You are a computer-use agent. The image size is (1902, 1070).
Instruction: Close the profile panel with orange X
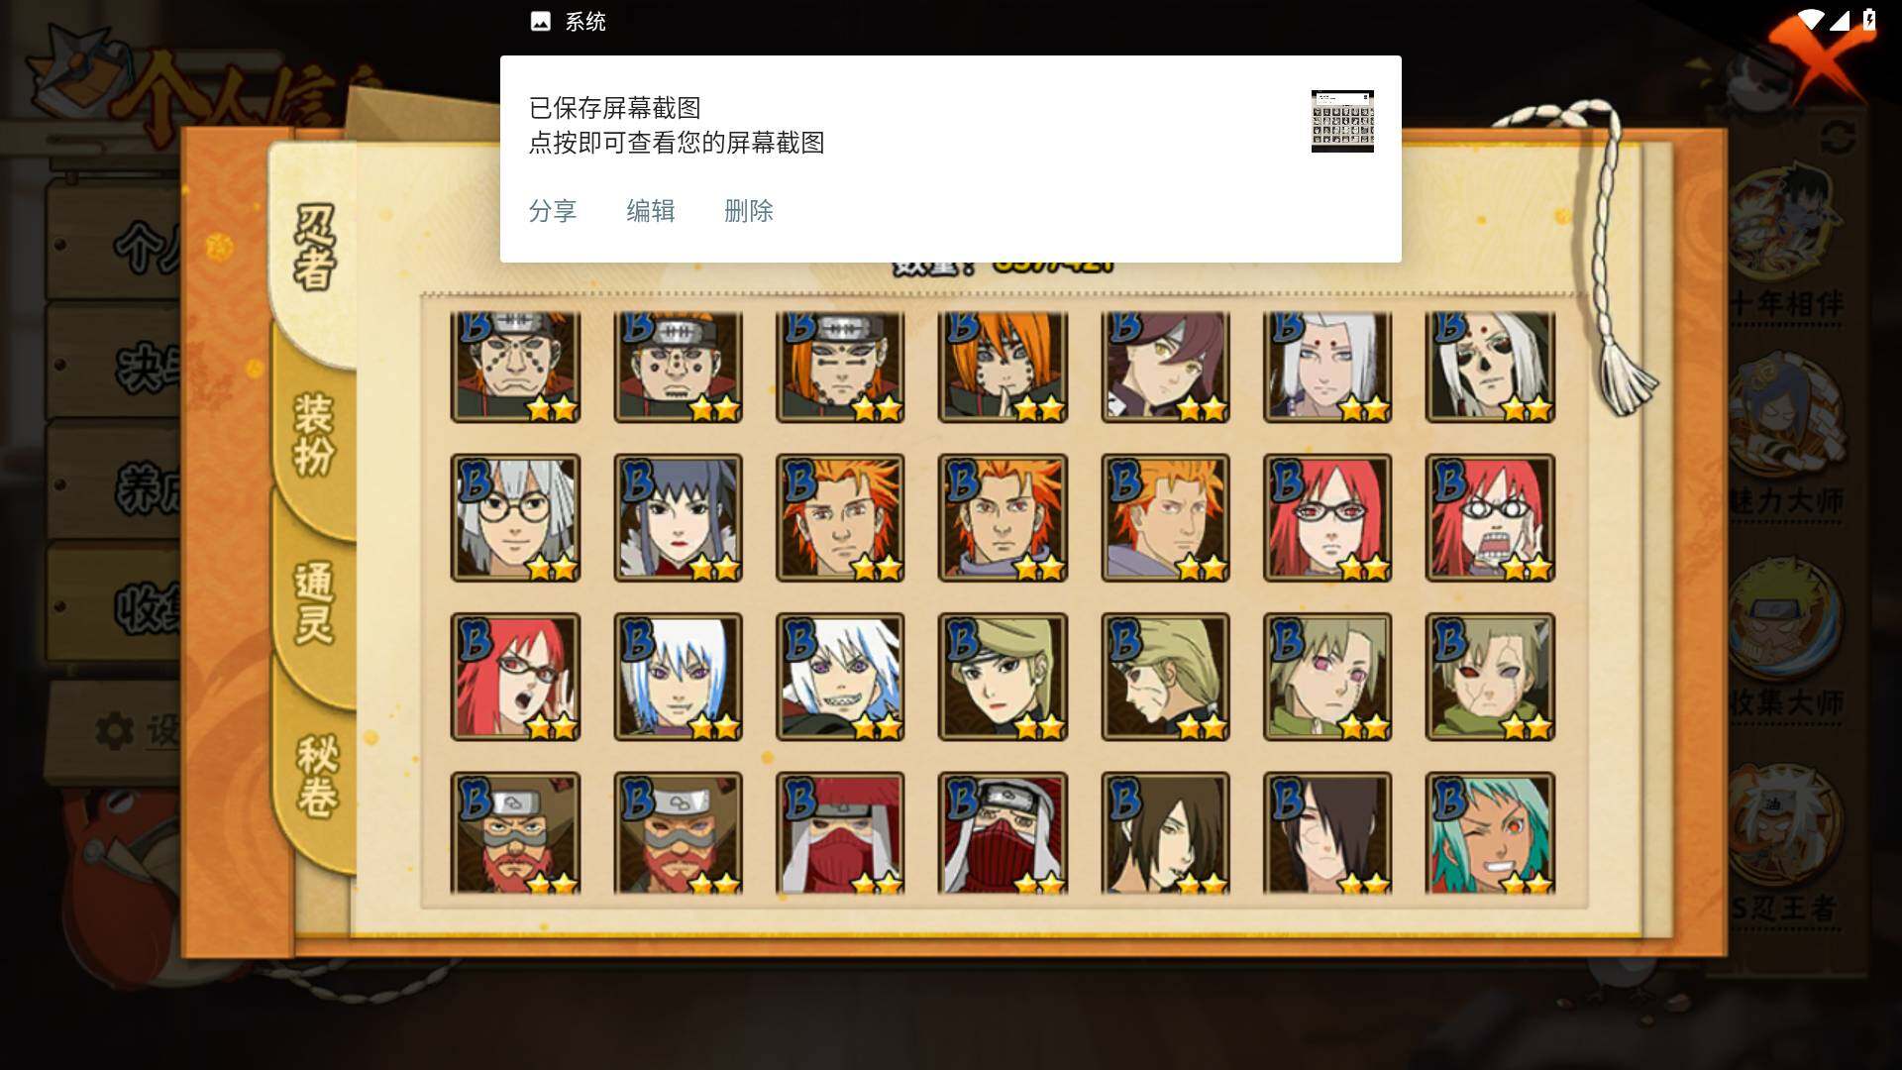[x=1821, y=61]
